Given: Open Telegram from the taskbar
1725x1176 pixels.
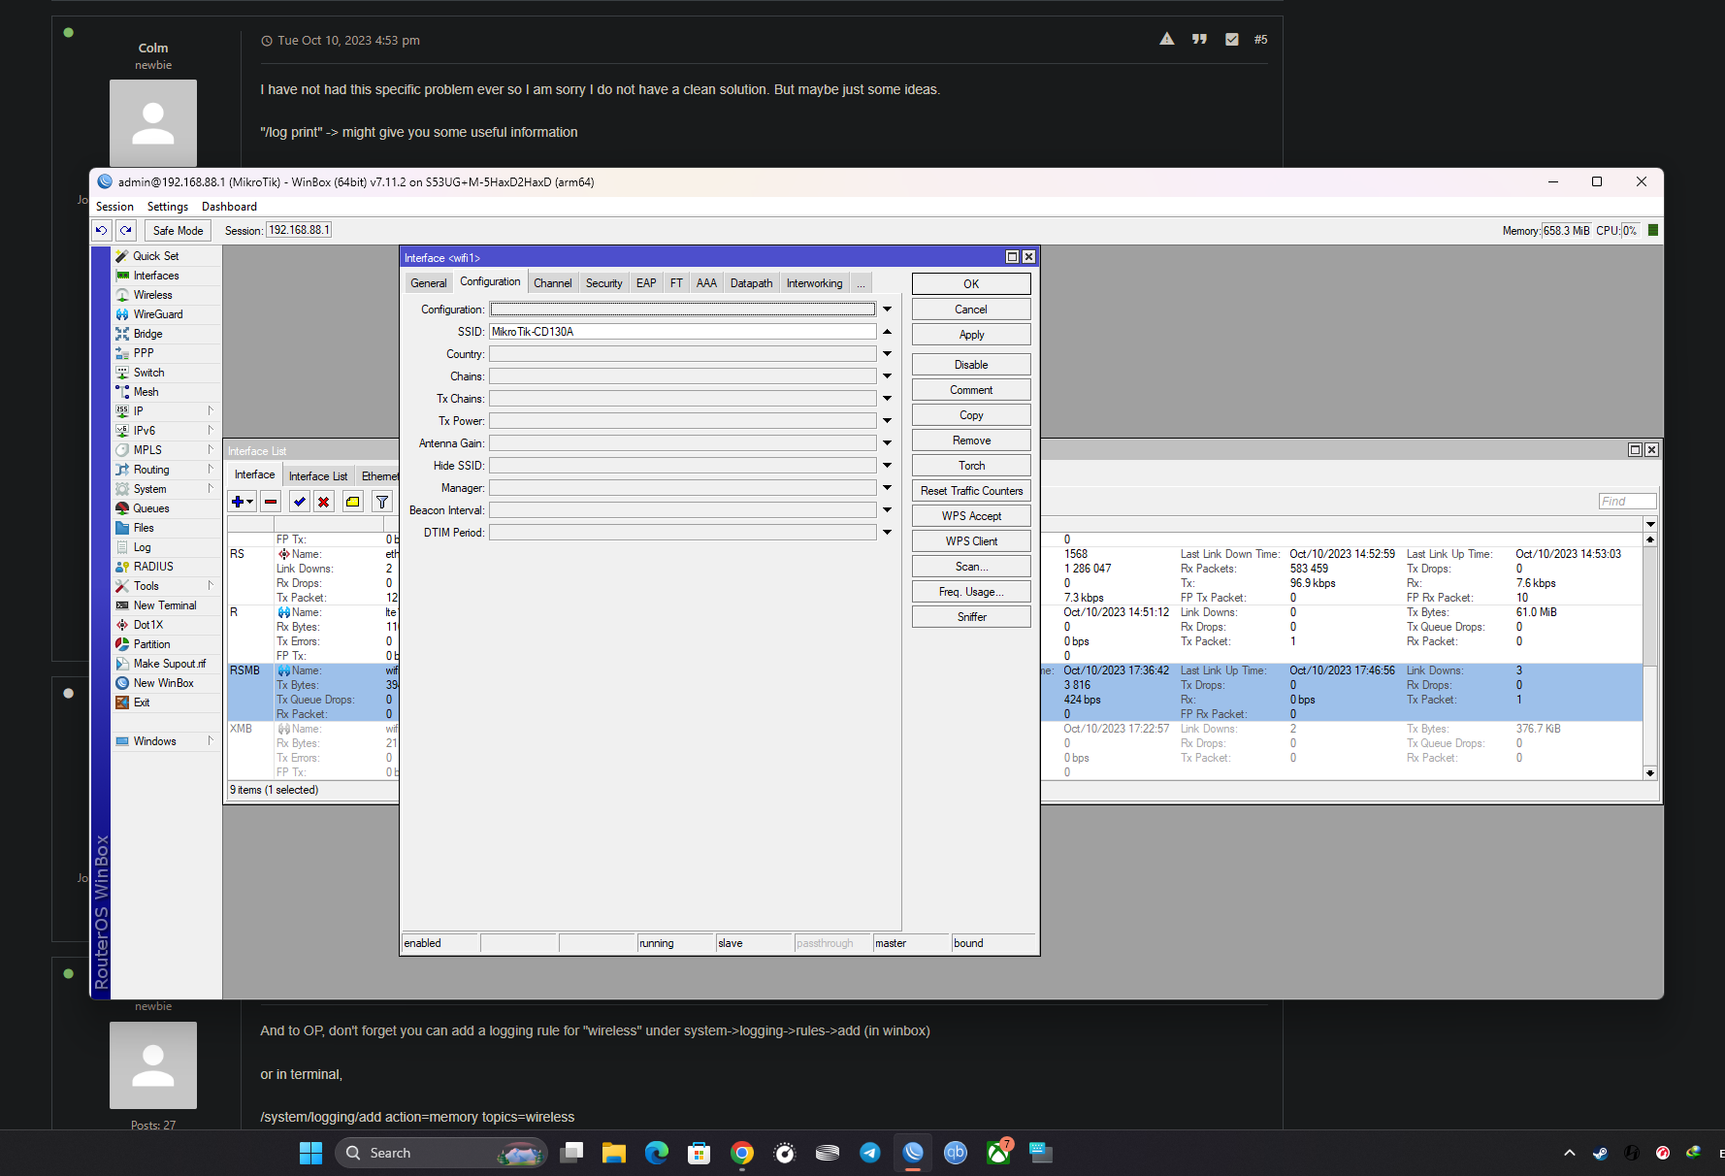Looking at the screenshot, I should 870,1153.
